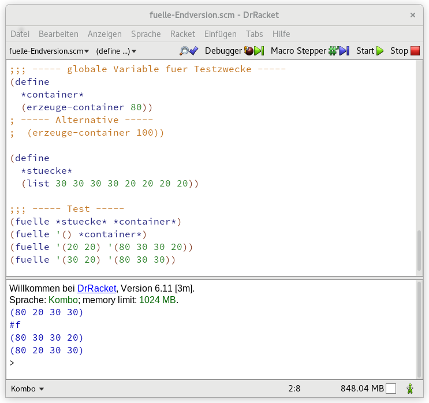Open the Racket menu
Image resolution: width=429 pixels, height=403 pixels.
(182, 34)
